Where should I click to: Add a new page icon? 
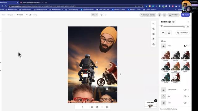pyautogui.click(x=92, y=107)
